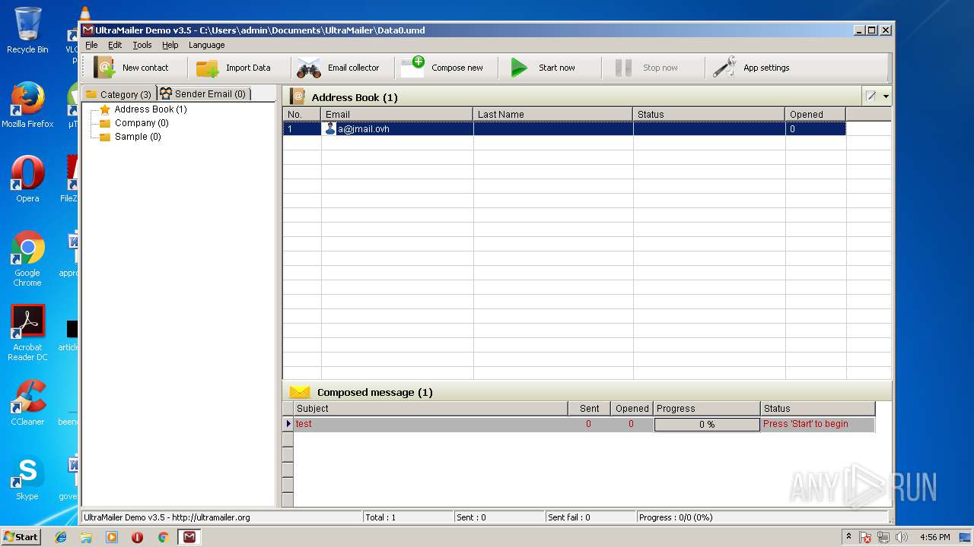974x547 pixels.
Task: Click the Address Book panel header icon
Action: click(298, 96)
